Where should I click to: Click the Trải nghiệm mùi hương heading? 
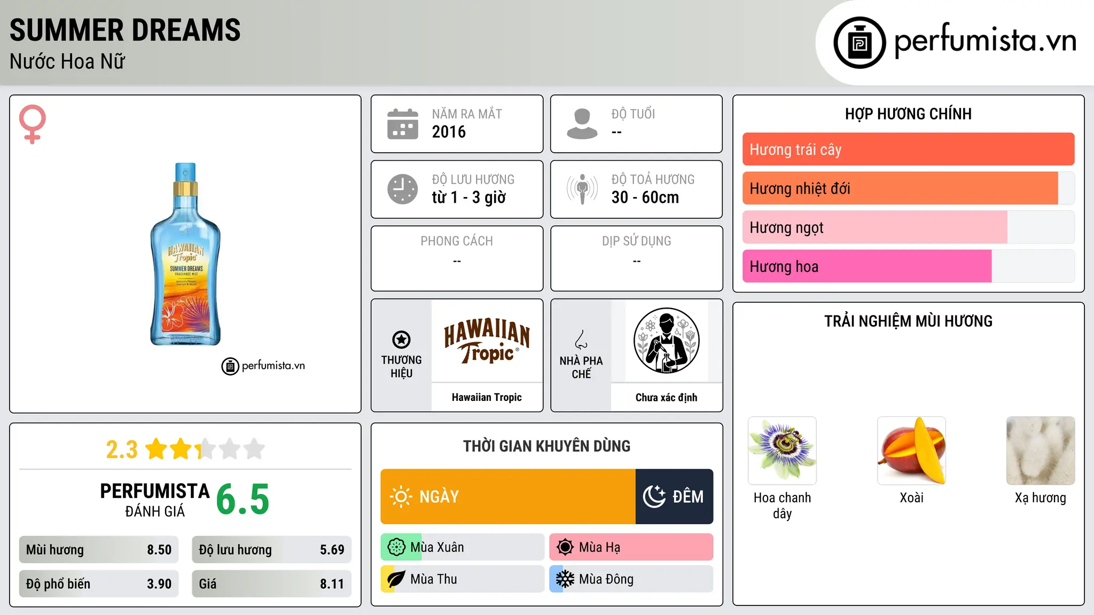click(908, 321)
